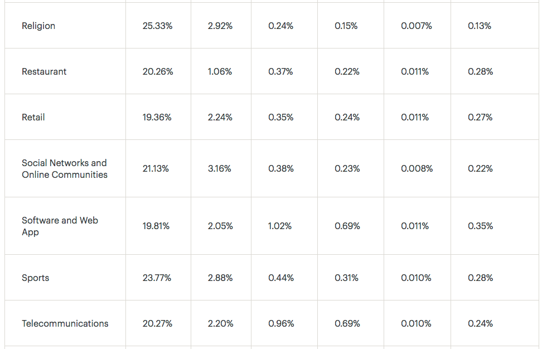Screen dimensions: 547x349
Task: Select Telecommunications 0.96% value
Action: coord(281,323)
